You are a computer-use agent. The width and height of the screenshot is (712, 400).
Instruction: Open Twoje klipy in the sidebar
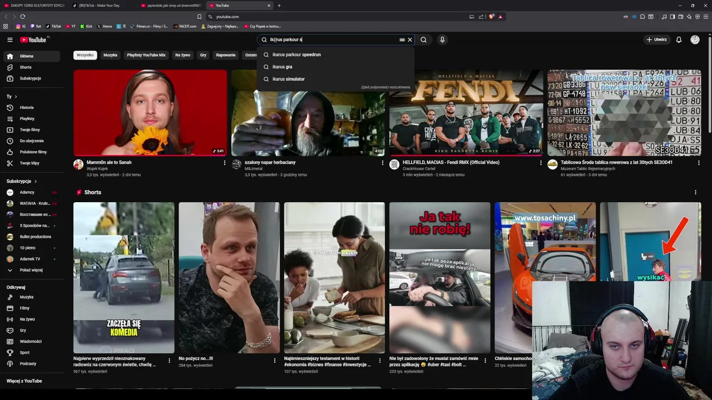point(32,163)
